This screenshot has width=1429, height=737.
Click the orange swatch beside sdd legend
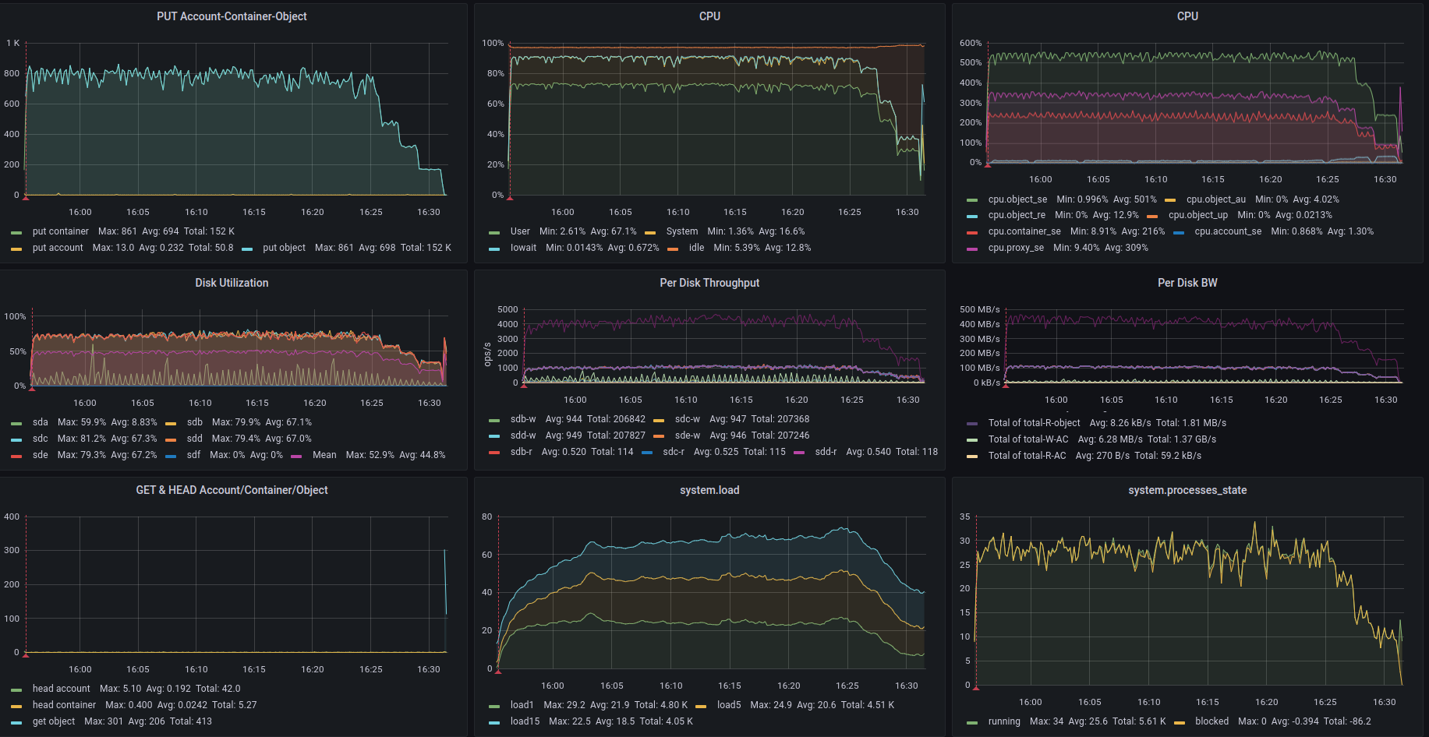(171, 439)
